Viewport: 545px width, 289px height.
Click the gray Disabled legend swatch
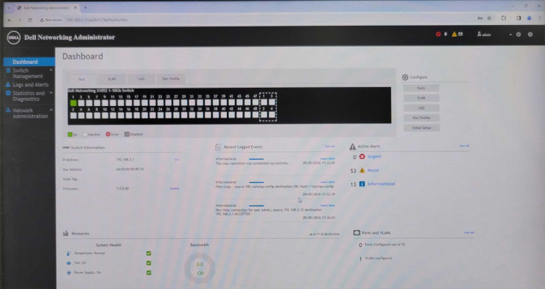pyautogui.click(x=127, y=134)
